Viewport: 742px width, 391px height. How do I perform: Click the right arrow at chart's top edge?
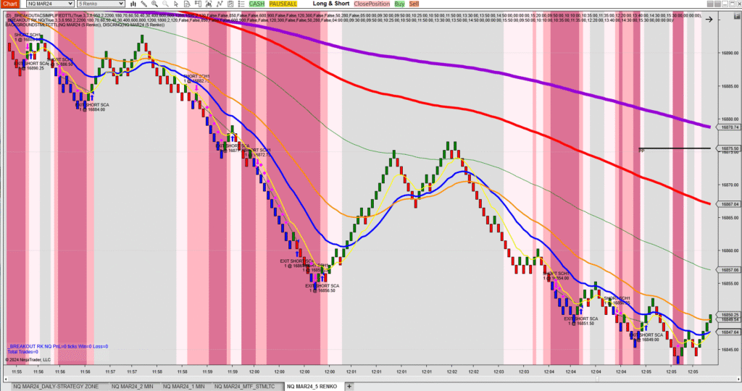[x=717, y=20]
